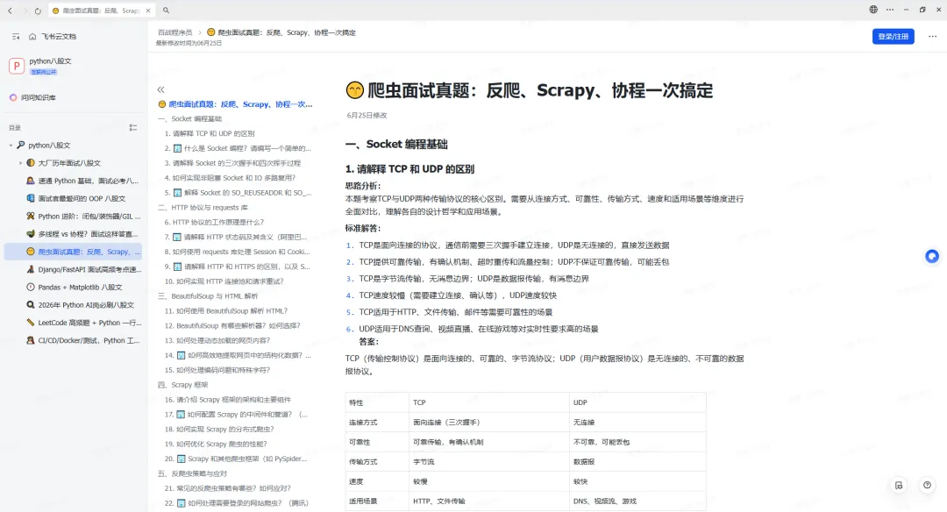This screenshot has height=512, width=947.
Task: Jump to outline title 爬虫面试真题
Action: point(235,104)
